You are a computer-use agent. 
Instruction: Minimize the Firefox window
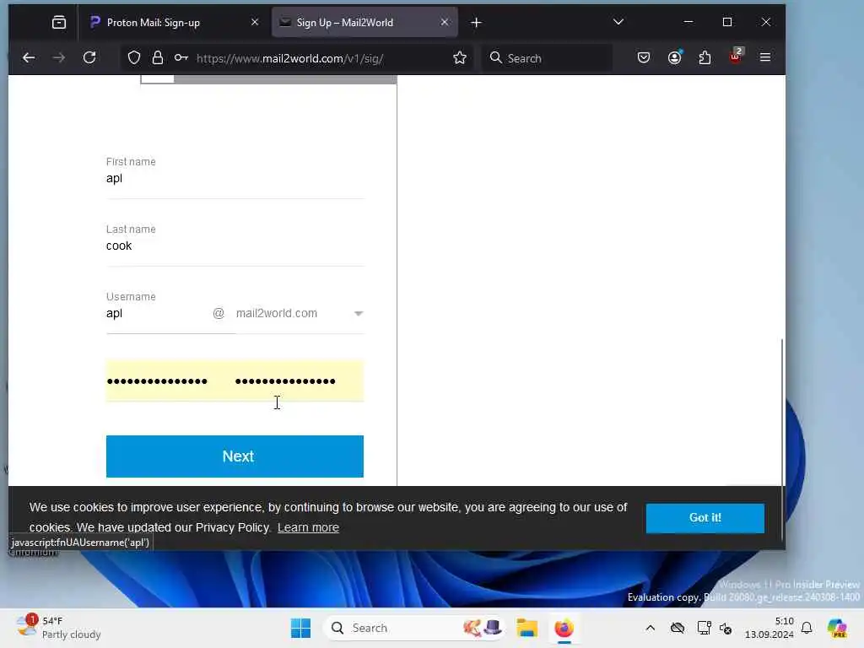point(688,22)
